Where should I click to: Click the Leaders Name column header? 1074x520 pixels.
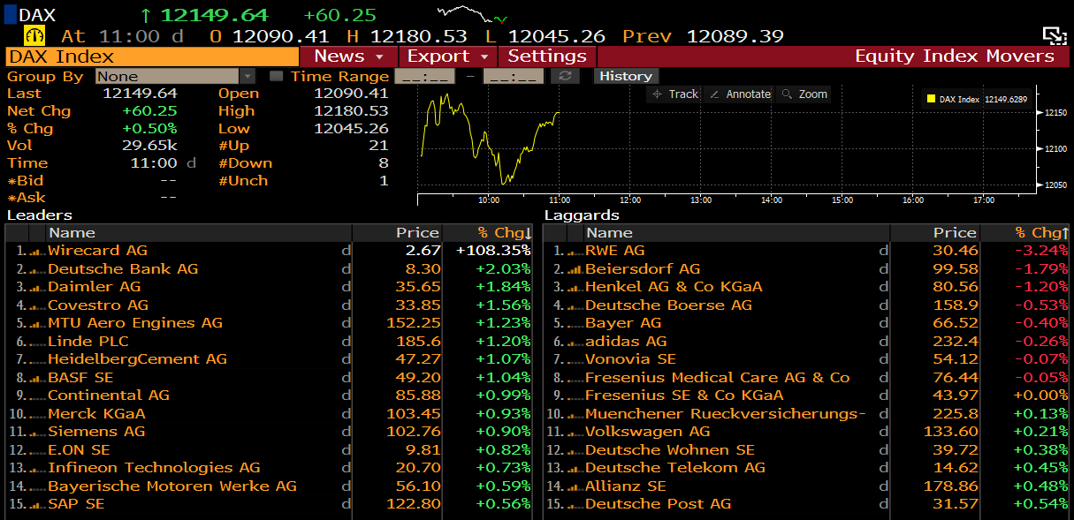coord(199,232)
